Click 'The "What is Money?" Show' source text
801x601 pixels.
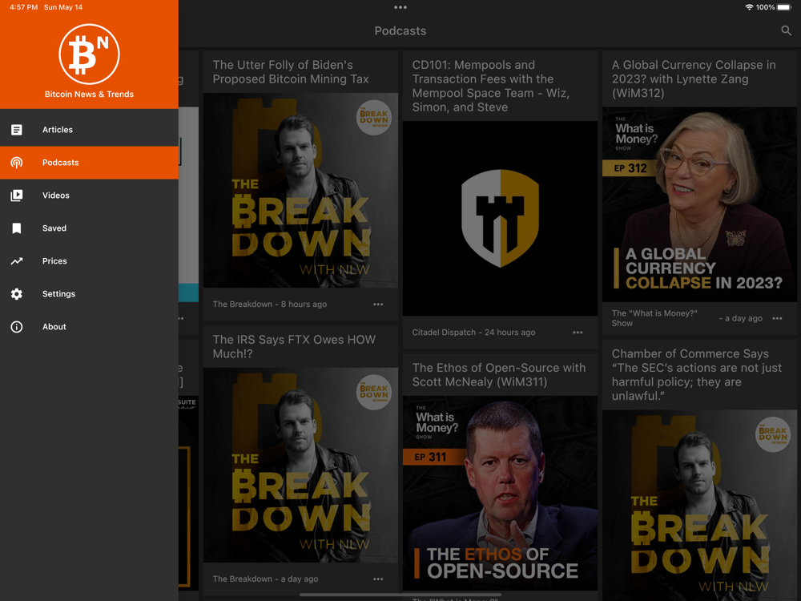pos(654,318)
